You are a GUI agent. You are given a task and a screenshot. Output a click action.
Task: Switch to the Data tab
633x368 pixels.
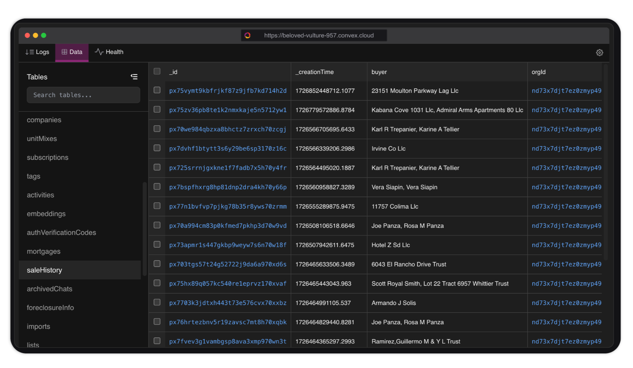72,52
